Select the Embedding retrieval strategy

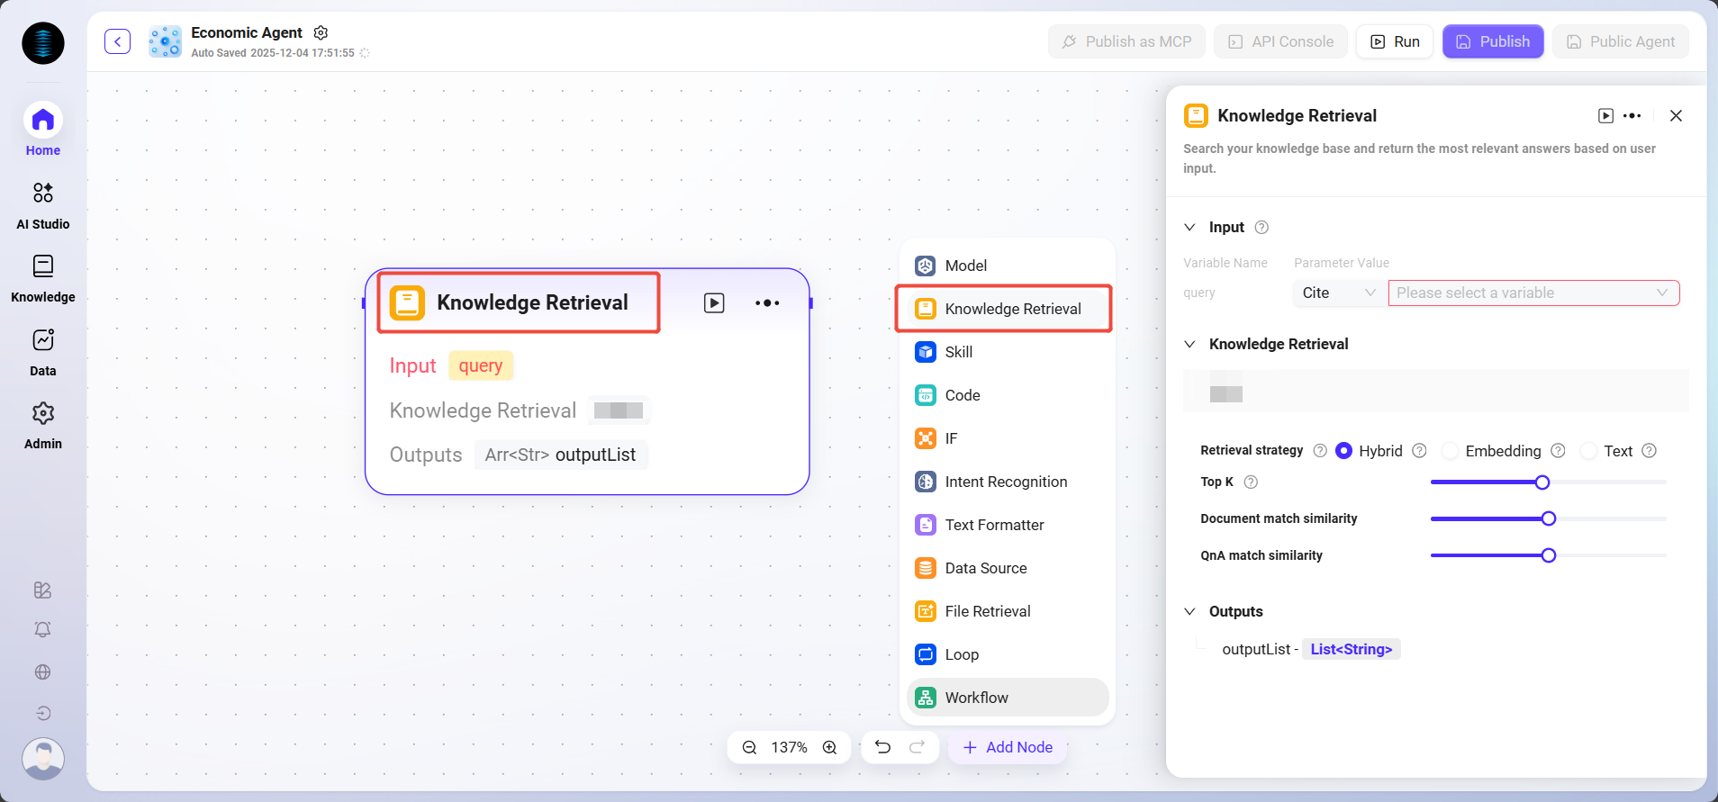tap(1451, 451)
